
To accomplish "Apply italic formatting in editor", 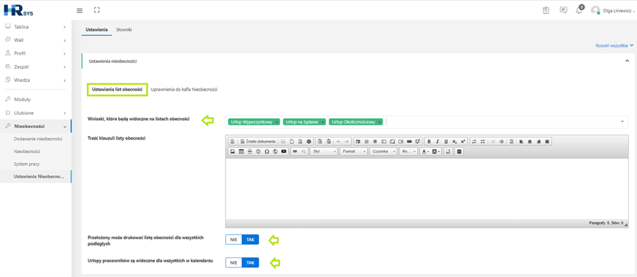I will point(438,141).
